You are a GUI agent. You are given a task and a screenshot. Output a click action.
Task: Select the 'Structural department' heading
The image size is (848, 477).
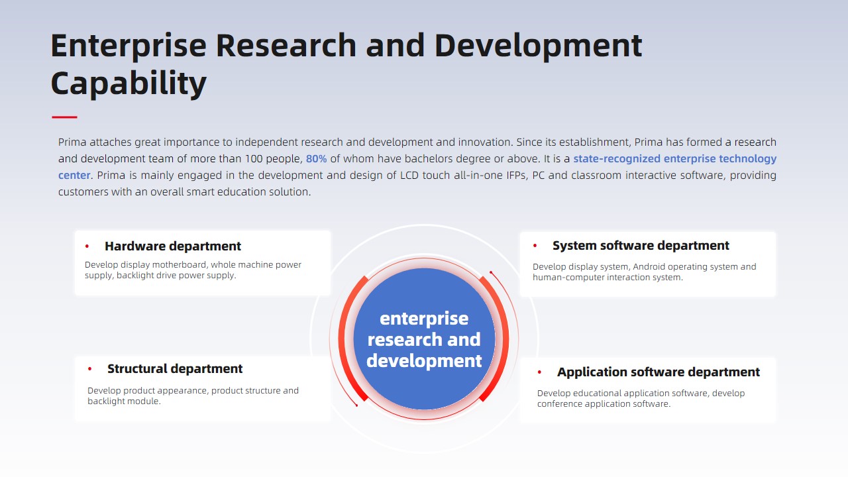(x=175, y=369)
